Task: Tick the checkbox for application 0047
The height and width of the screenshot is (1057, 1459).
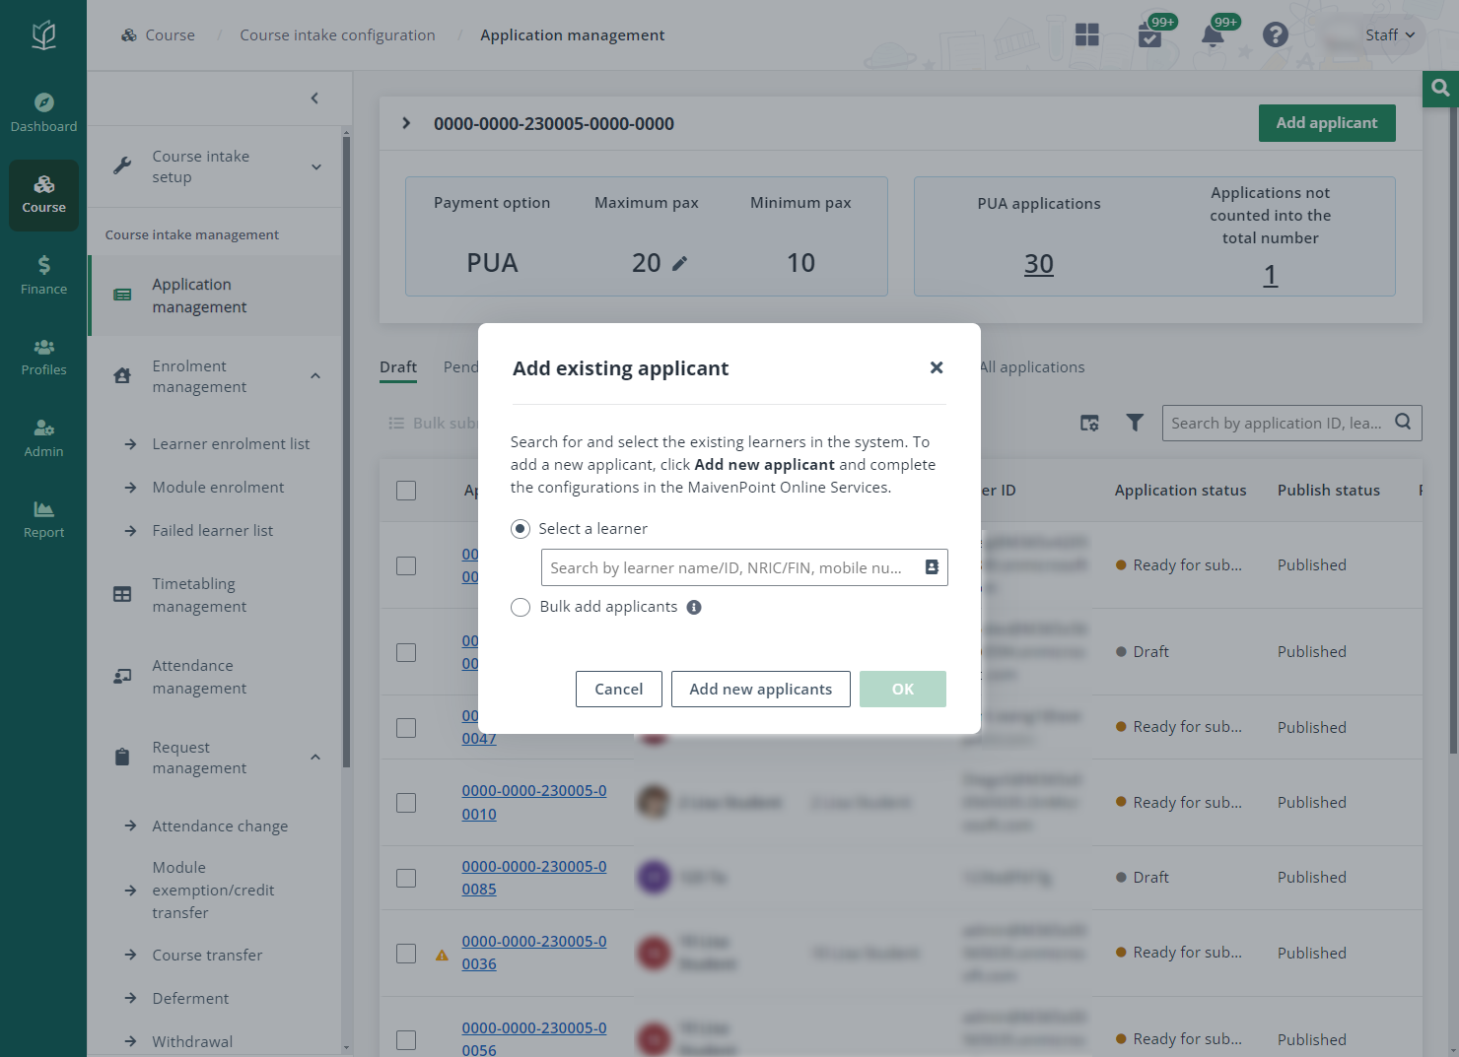Action: [406, 728]
